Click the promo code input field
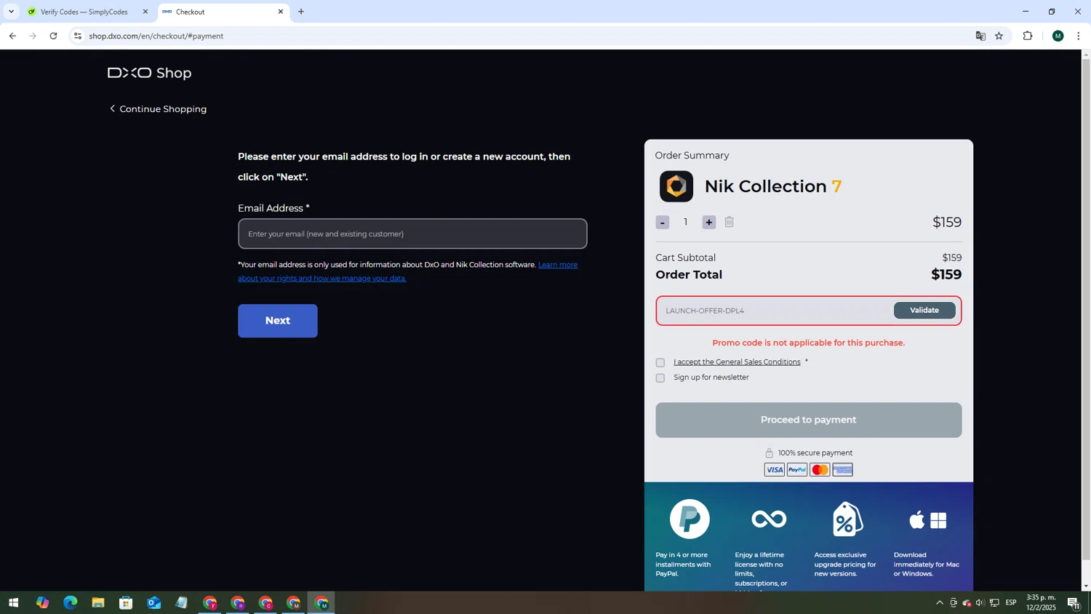The image size is (1091, 614). coord(775,311)
